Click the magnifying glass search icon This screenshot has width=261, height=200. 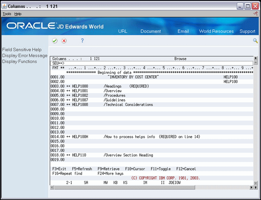tap(255, 41)
